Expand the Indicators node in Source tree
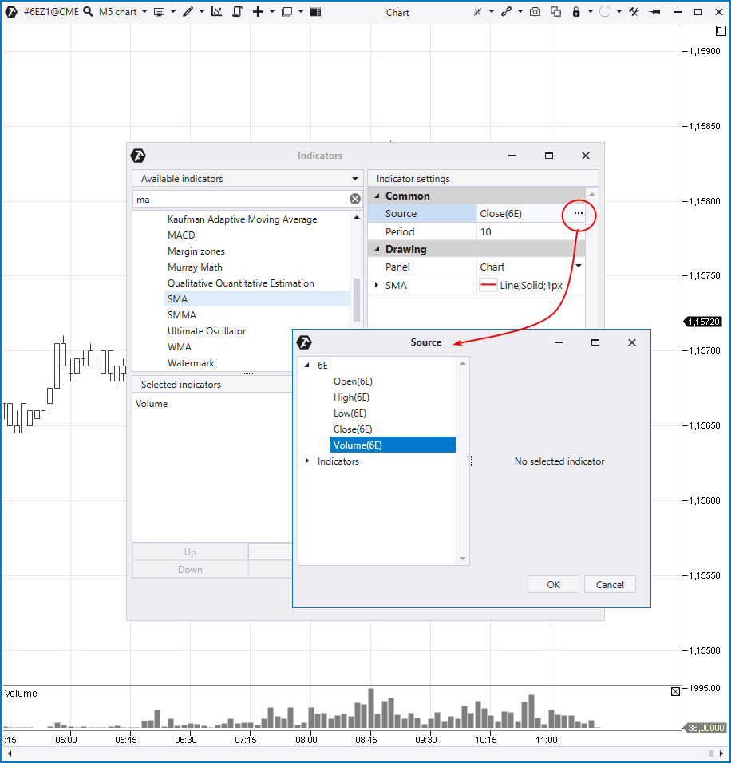The width and height of the screenshot is (731, 763). (x=307, y=461)
